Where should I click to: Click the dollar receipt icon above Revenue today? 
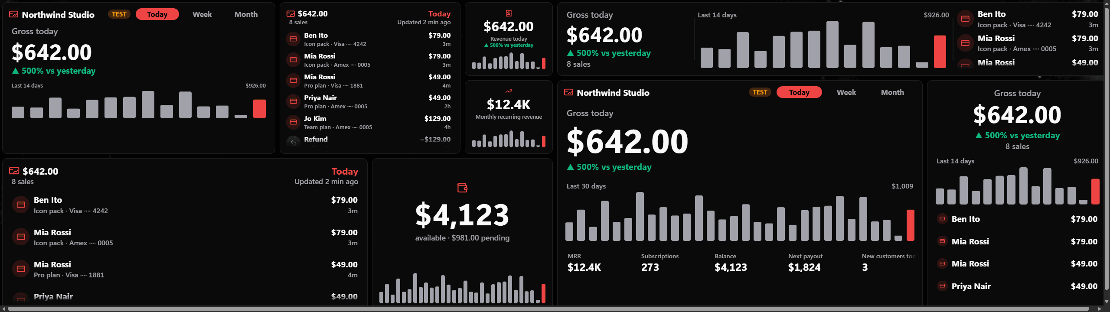click(x=509, y=13)
